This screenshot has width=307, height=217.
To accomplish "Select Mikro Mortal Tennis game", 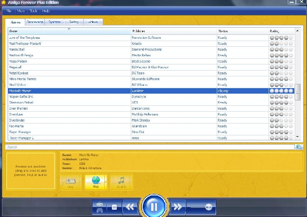I will [151, 79].
